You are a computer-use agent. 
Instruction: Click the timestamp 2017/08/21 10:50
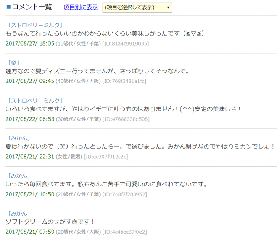(x=30, y=194)
